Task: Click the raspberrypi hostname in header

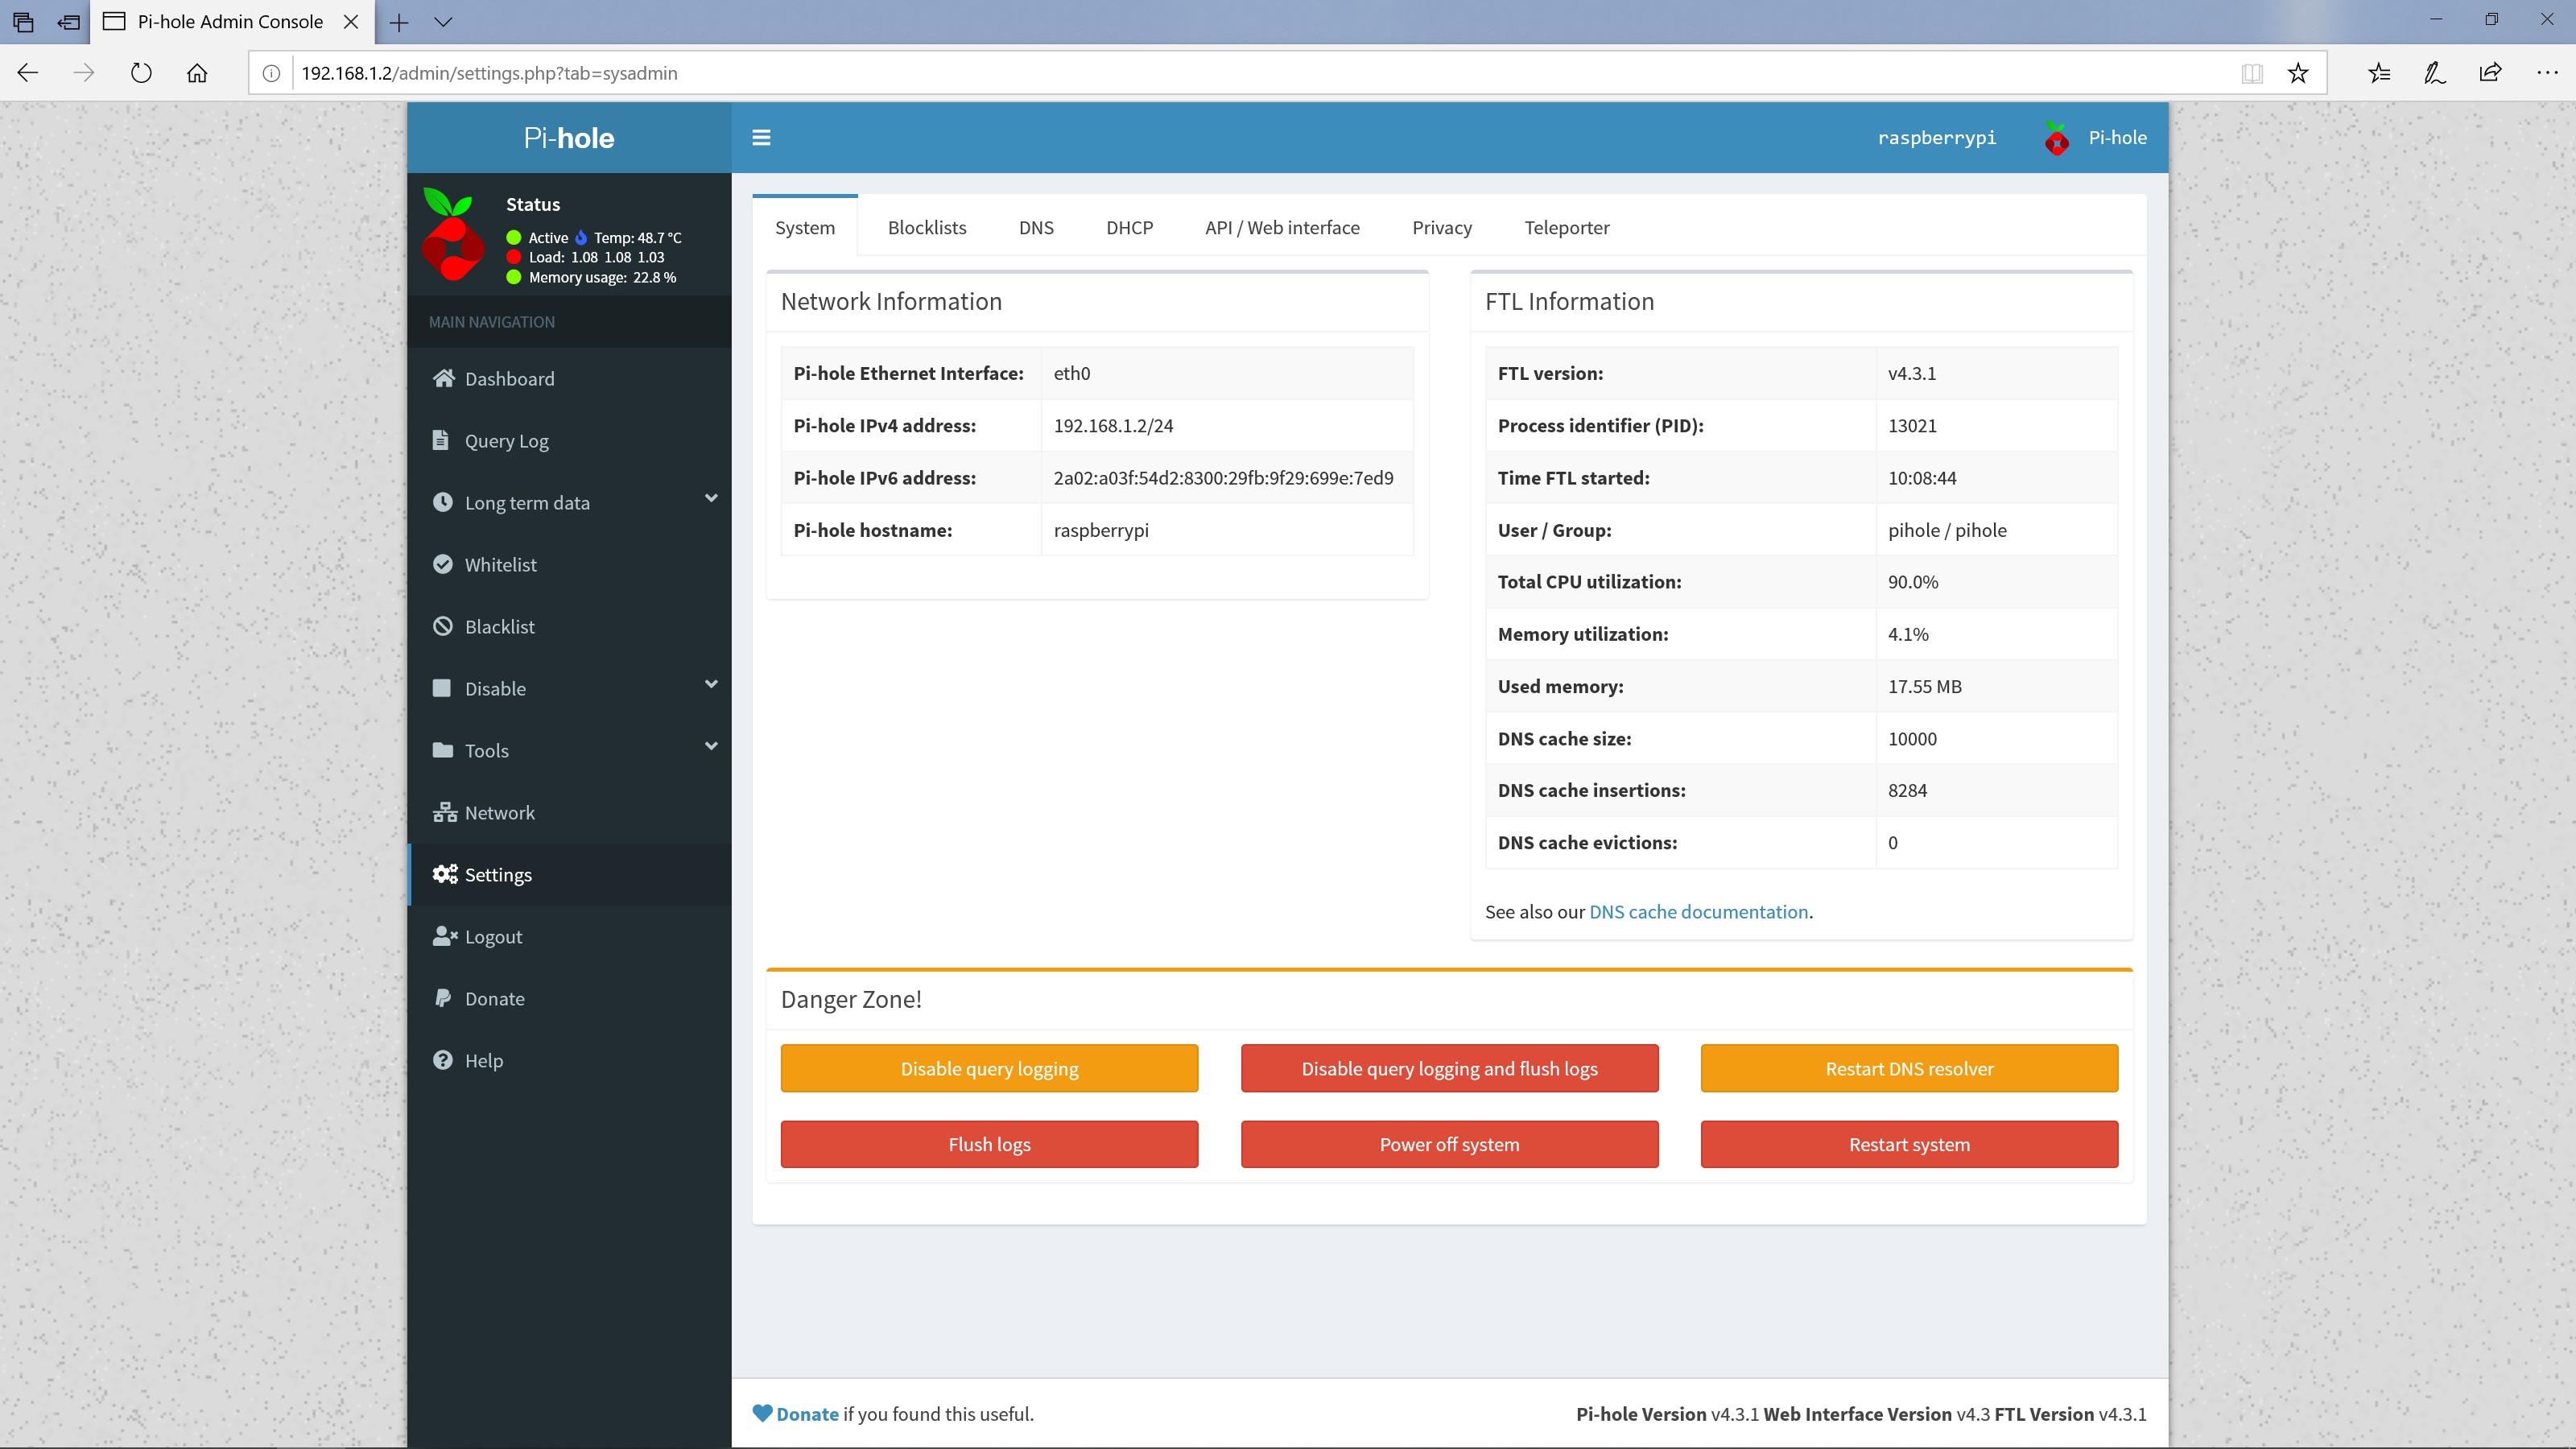Action: [x=1936, y=138]
